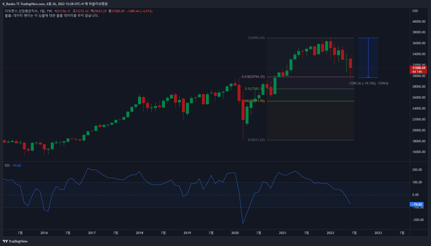Click the 0.00 level on CCI axis
Image resolution: width=431 pixels, height=246 pixels.
(415, 195)
